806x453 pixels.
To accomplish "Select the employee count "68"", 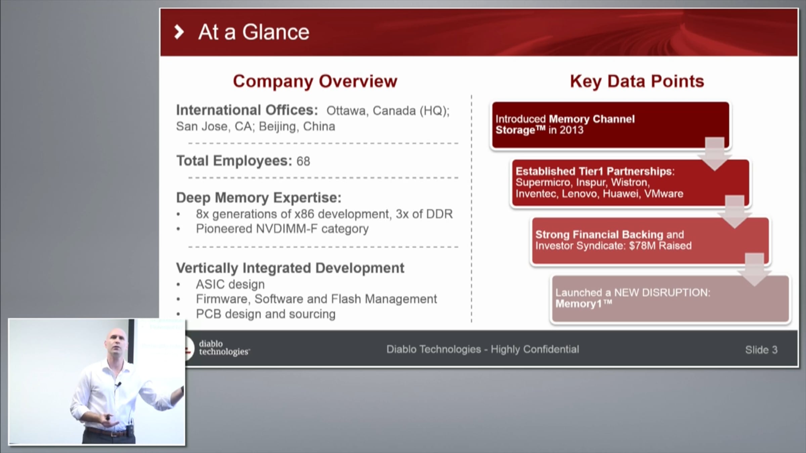I will pyautogui.click(x=303, y=161).
